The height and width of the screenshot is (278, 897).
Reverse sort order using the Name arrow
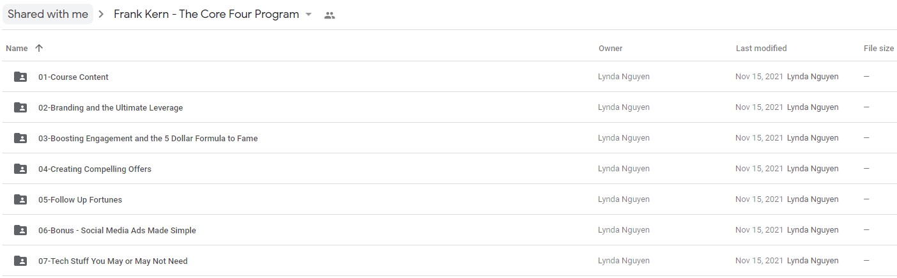coord(39,48)
